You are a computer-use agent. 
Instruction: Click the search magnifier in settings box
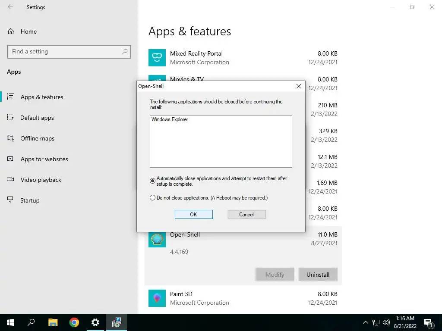pos(125,52)
